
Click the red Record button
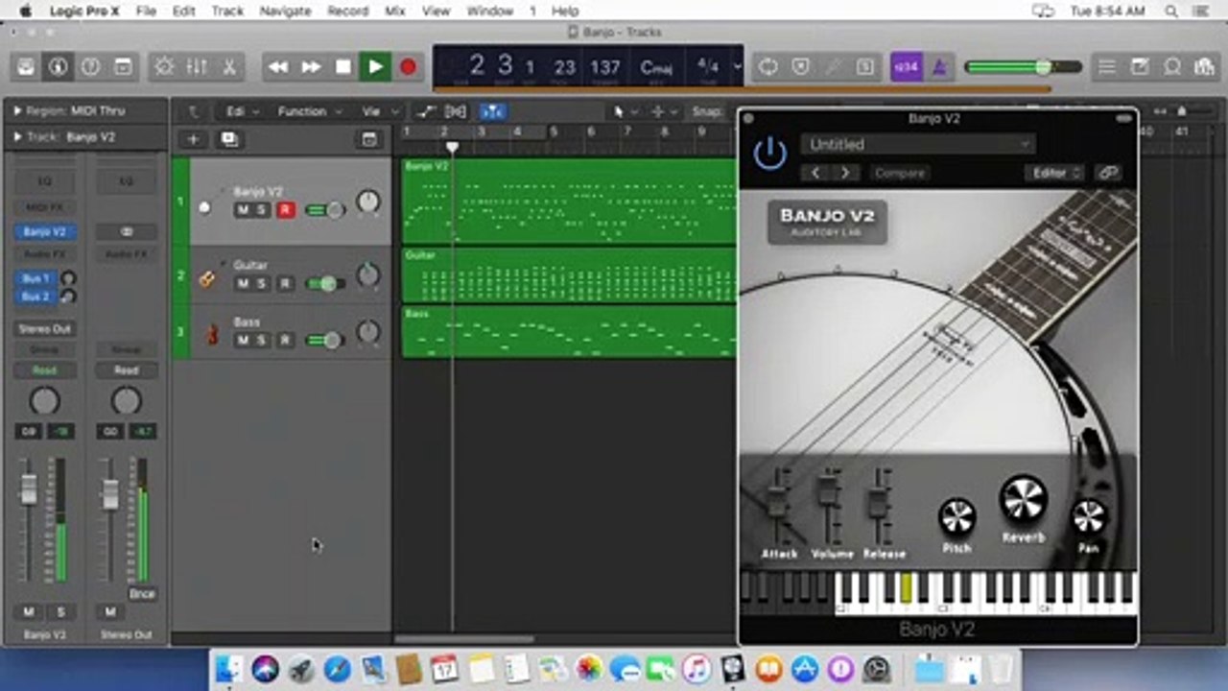tap(409, 67)
